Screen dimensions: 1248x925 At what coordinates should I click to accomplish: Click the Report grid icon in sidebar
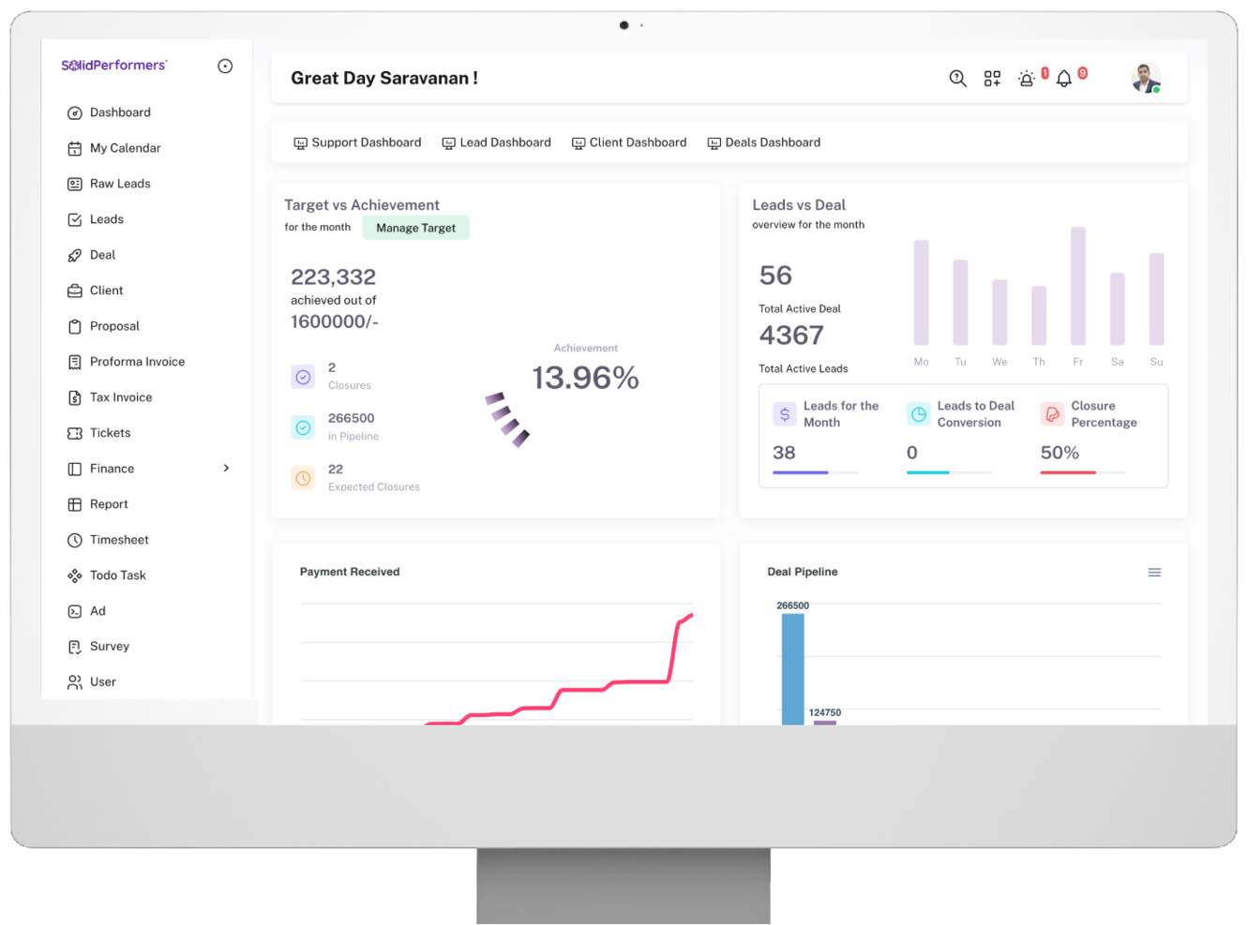75,504
